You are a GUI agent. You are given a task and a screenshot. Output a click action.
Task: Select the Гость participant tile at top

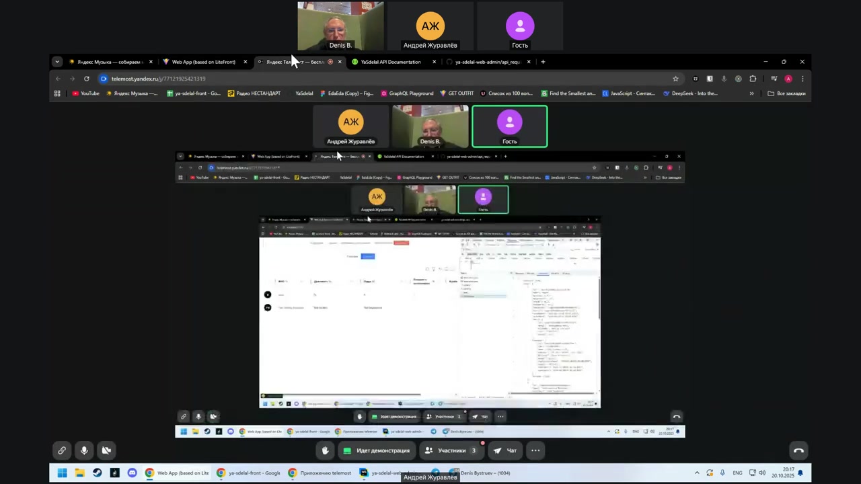519,27
